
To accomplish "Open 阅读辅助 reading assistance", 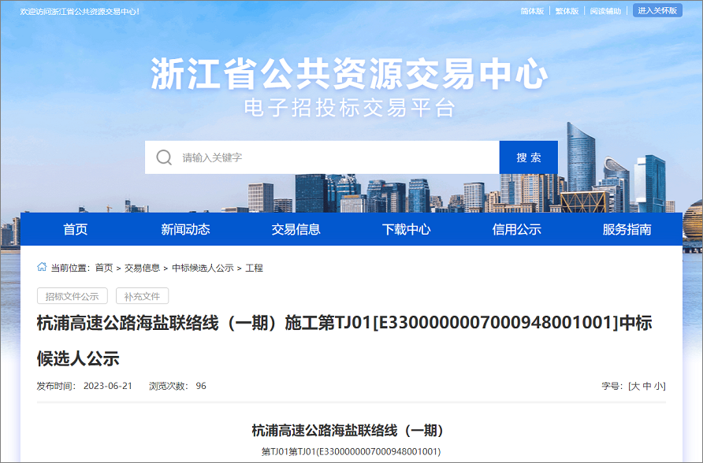I will (605, 11).
